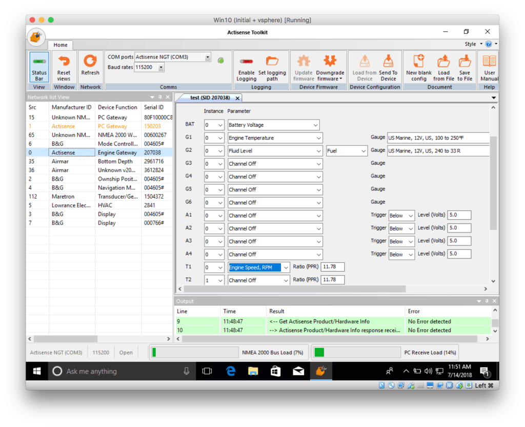Open Microsoft Store from the taskbar
The height and width of the screenshot is (427, 525).
click(x=275, y=371)
